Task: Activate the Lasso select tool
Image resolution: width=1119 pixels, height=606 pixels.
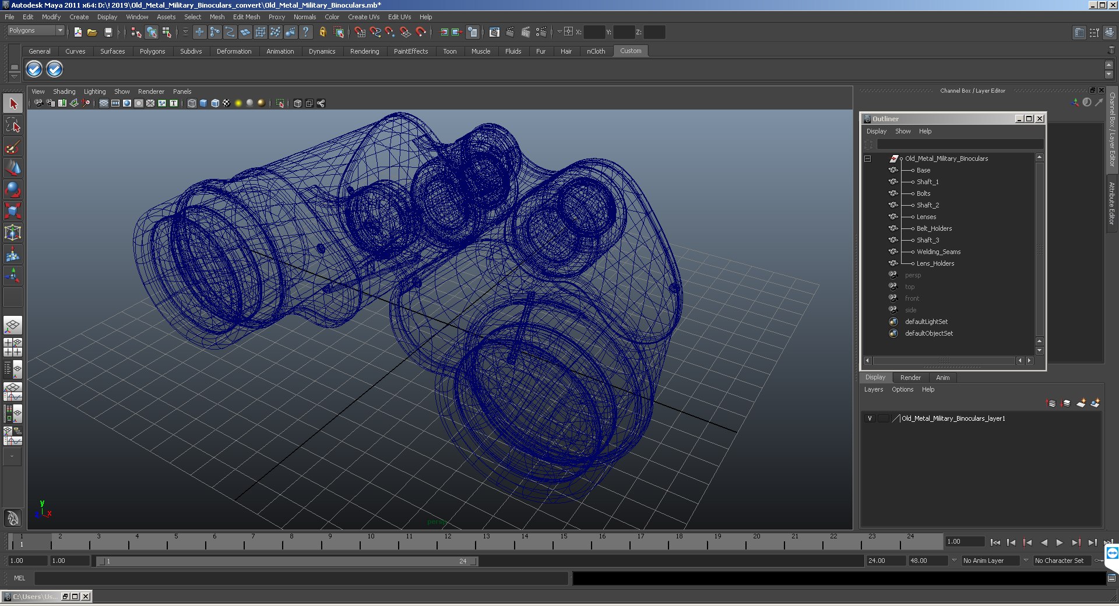Action: [x=13, y=125]
